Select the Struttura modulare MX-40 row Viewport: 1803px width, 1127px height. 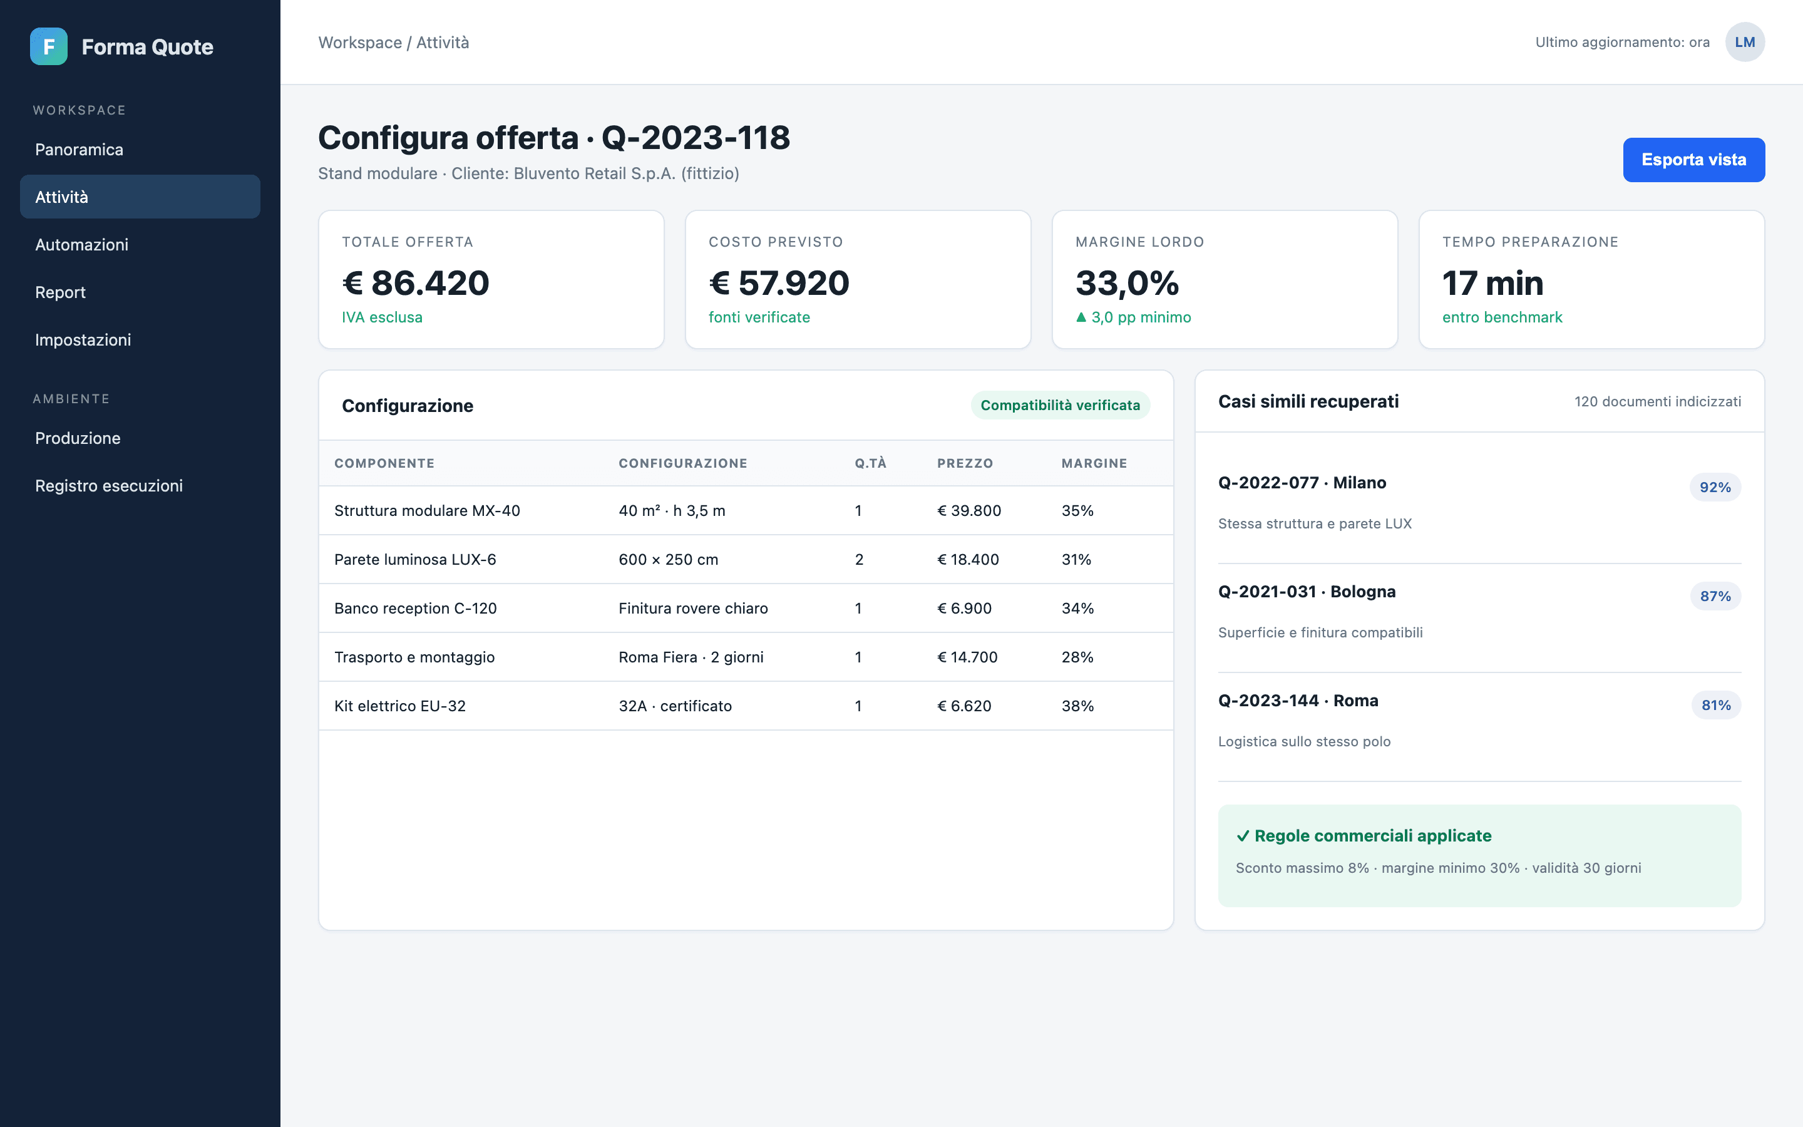click(x=746, y=510)
